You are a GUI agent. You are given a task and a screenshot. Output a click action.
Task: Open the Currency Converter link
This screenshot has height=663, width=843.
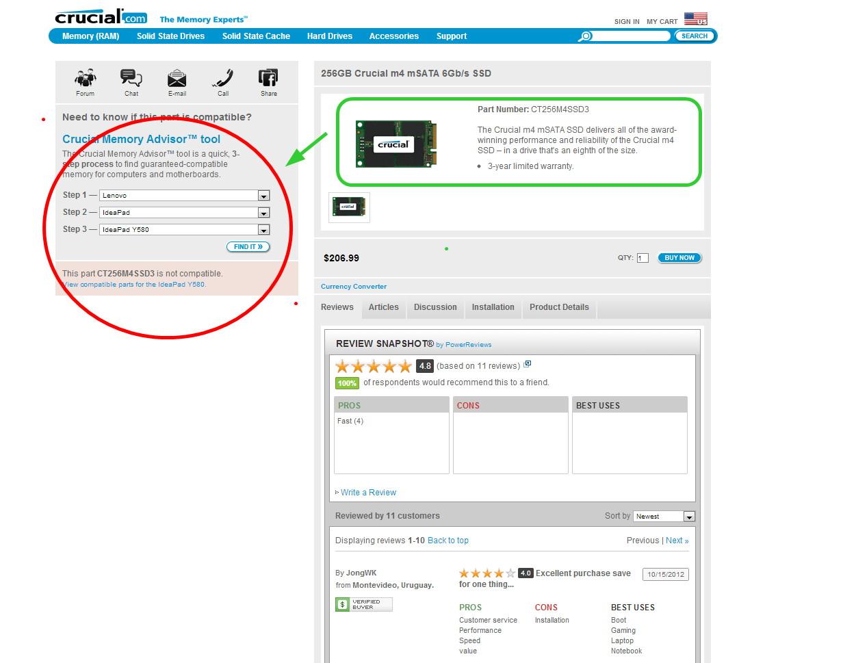(x=354, y=287)
